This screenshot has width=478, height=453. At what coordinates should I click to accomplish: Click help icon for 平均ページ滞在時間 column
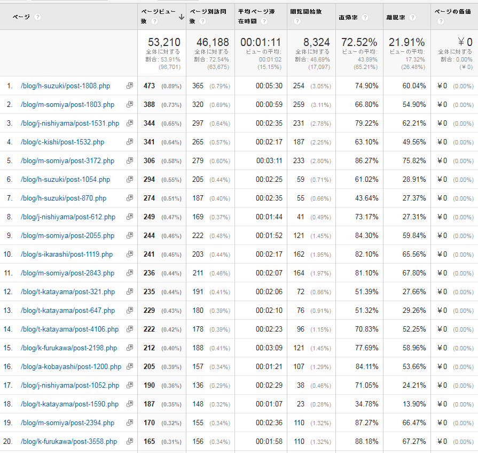click(264, 21)
